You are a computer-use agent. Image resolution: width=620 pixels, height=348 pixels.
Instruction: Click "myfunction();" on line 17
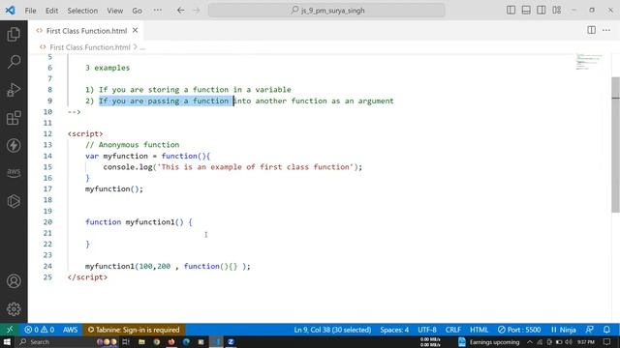click(114, 189)
